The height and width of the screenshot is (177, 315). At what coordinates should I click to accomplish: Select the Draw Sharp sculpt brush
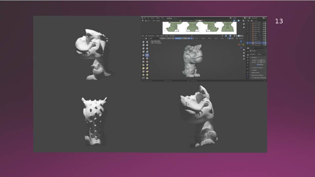tap(147, 42)
